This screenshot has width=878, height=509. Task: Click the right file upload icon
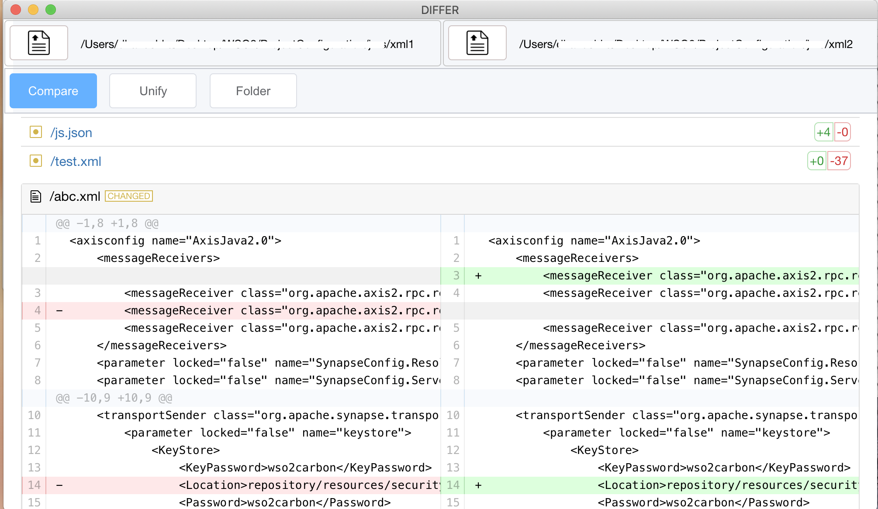pos(477,43)
